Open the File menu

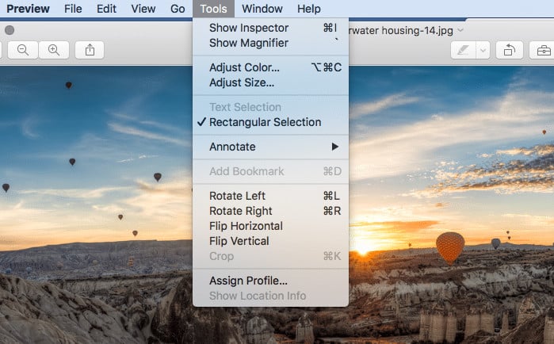click(x=73, y=9)
